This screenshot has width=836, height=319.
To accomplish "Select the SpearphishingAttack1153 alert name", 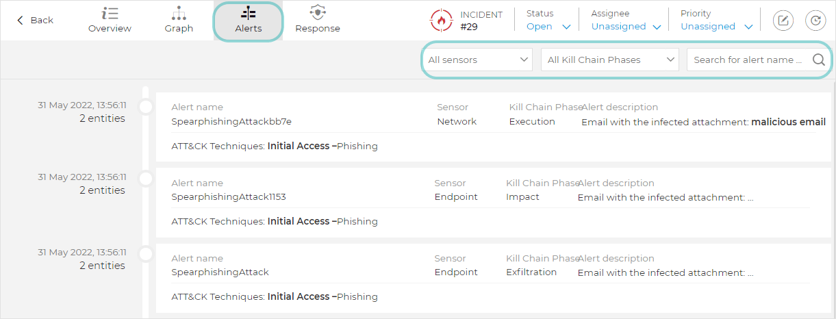I will pos(229,197).
